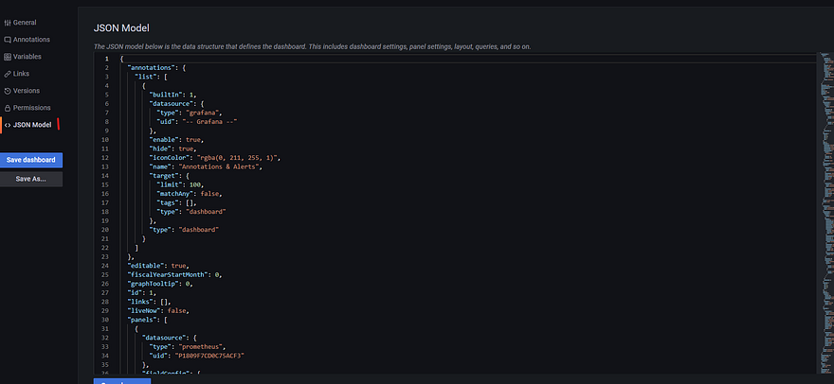Click the "uid": "P1809F7CD0C75ACF3" line

(x=197, y=356)
